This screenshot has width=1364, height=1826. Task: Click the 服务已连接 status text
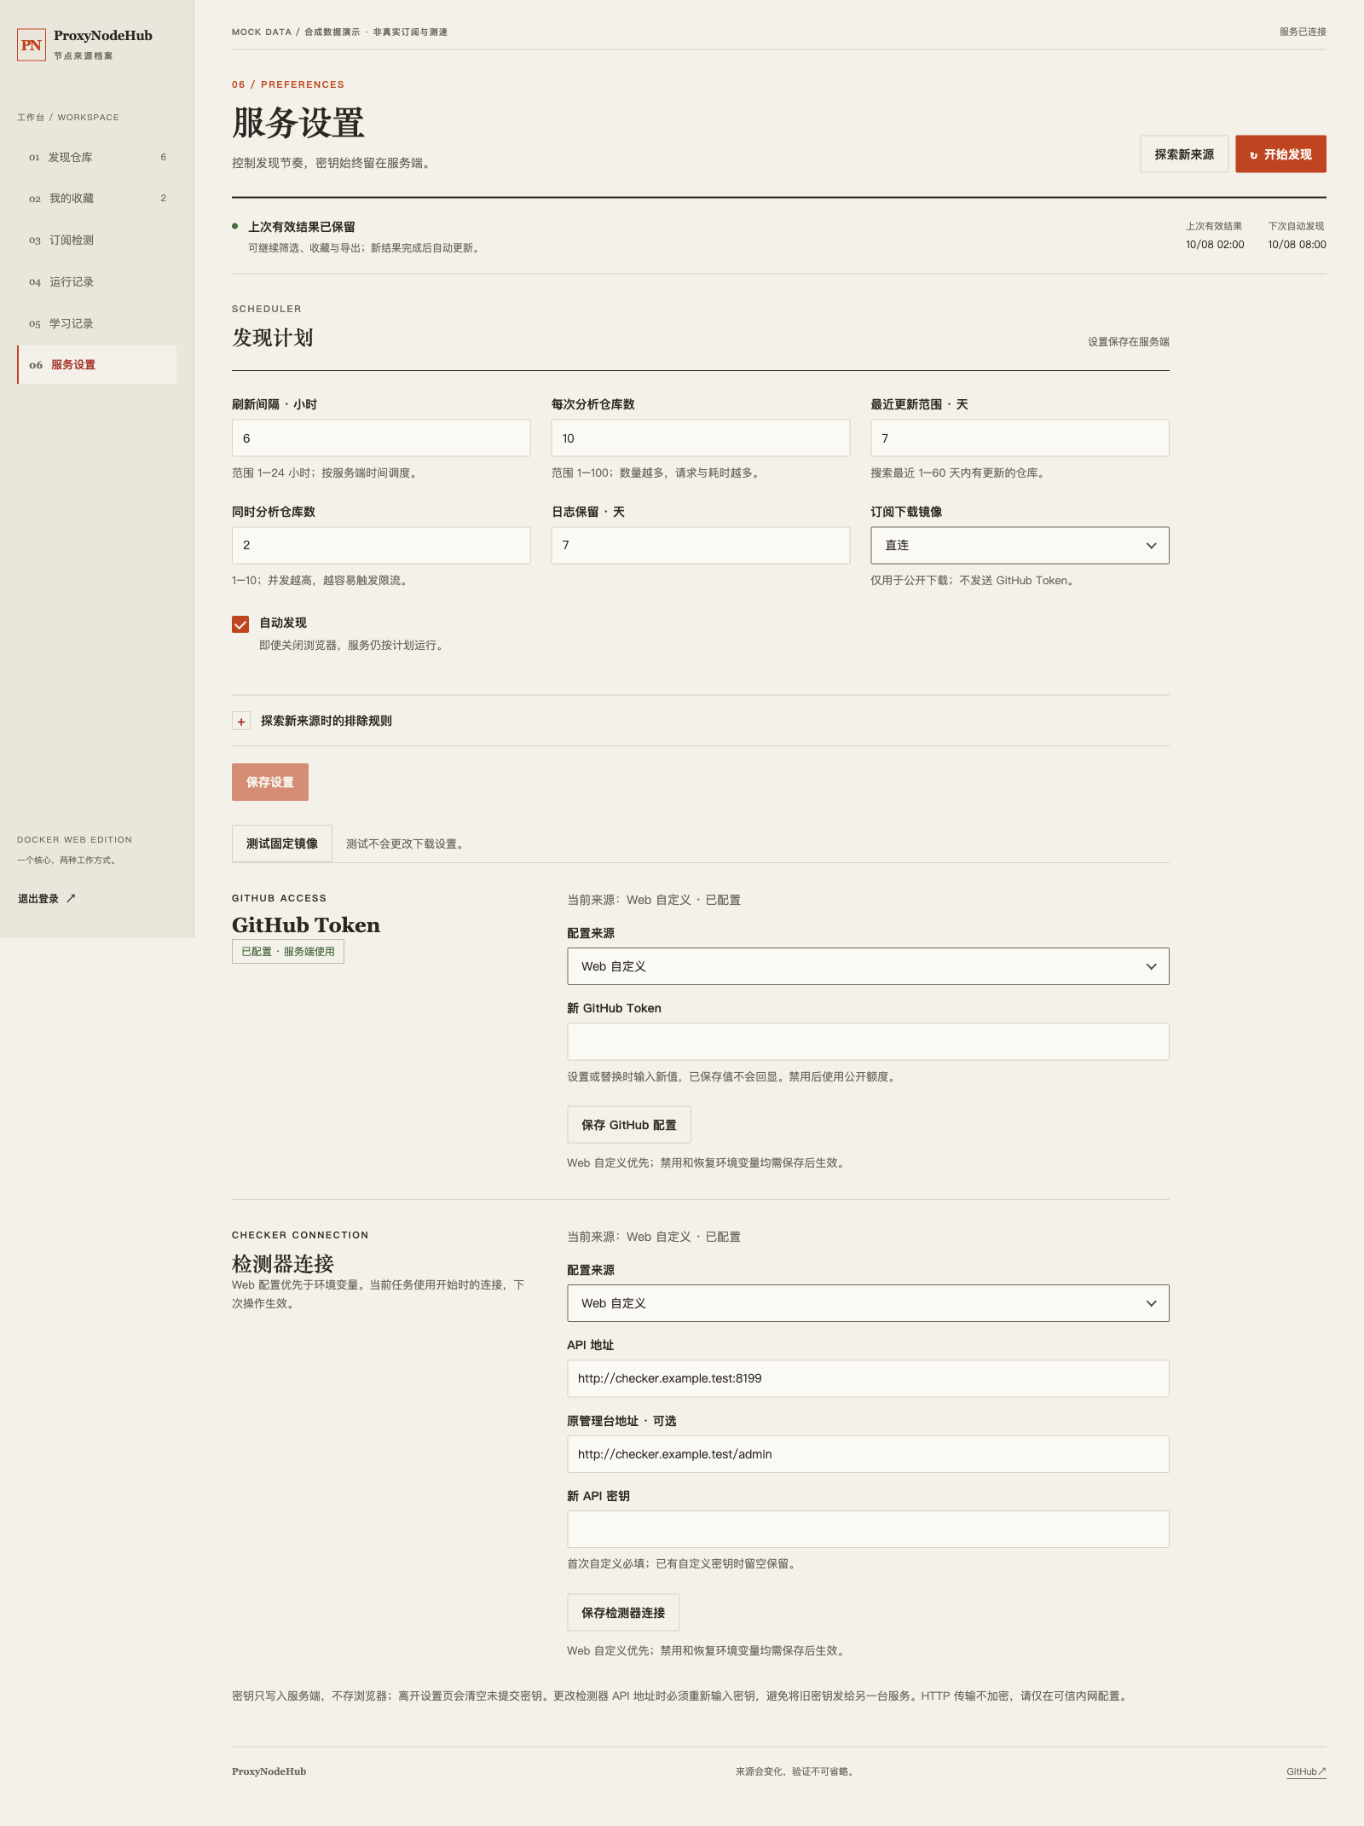click(1303, 32)
